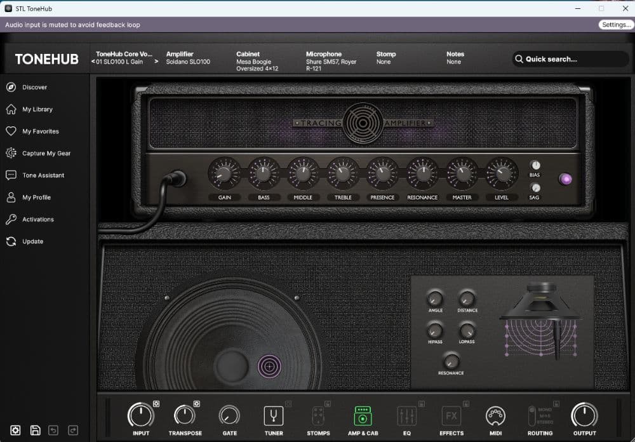Select the Amp & Cab section
The height and width of the screenshot is (442, 635).
pyautogui.click(x=363, y=417)
